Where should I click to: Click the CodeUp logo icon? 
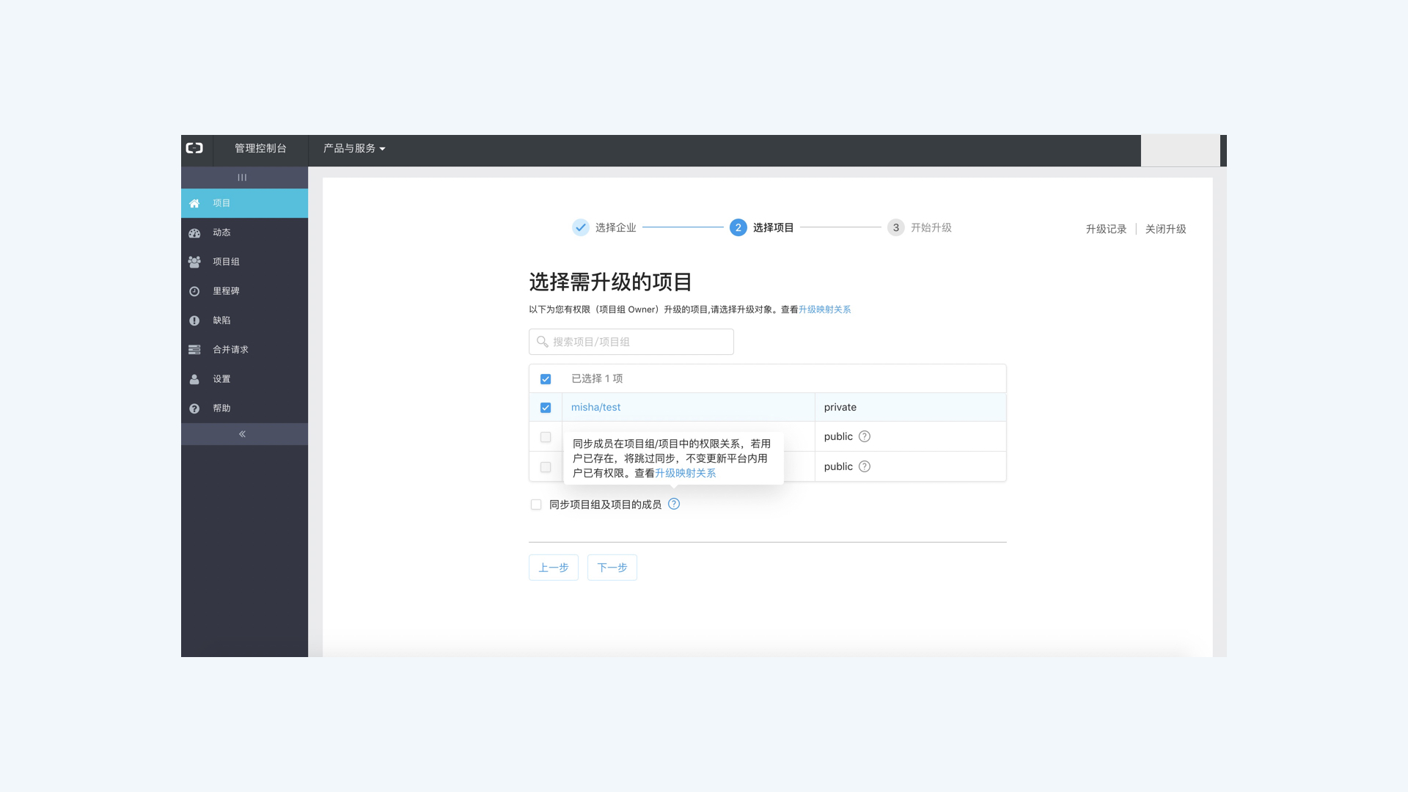coord(194,148)
